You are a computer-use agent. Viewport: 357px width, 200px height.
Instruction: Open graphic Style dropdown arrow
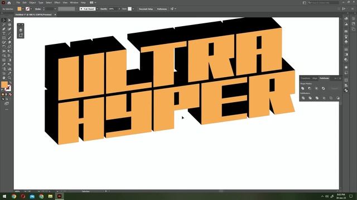pyautogui.click(x=133, y=9)
